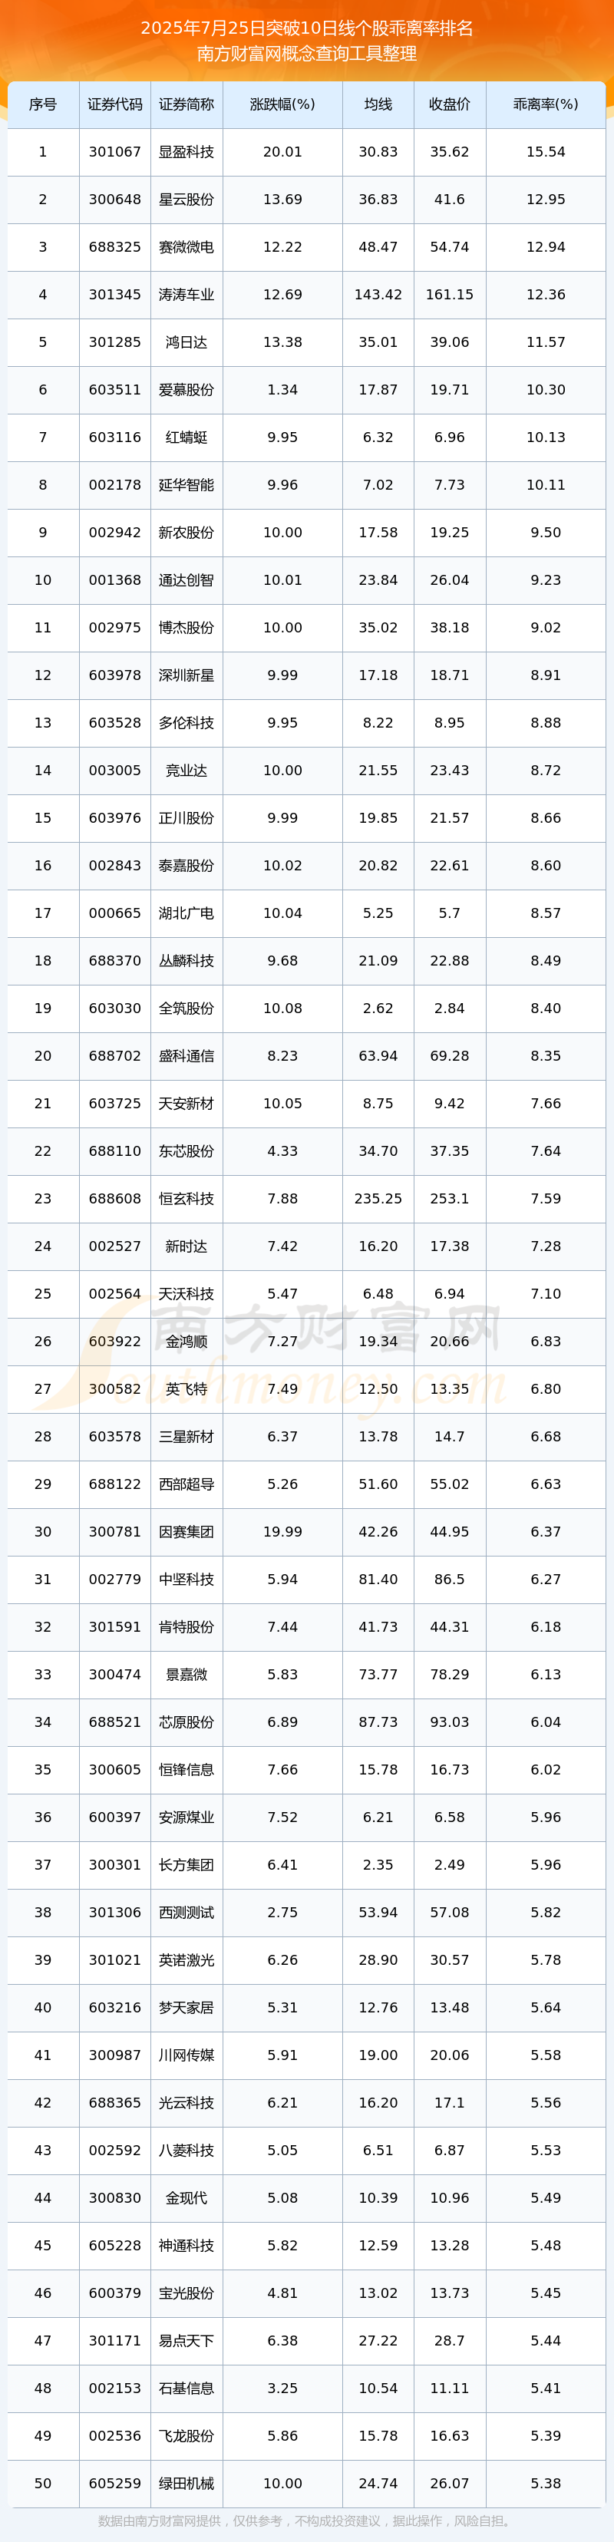
Task: Select stock name 英诺激光
Action: tap(187, 1959)
